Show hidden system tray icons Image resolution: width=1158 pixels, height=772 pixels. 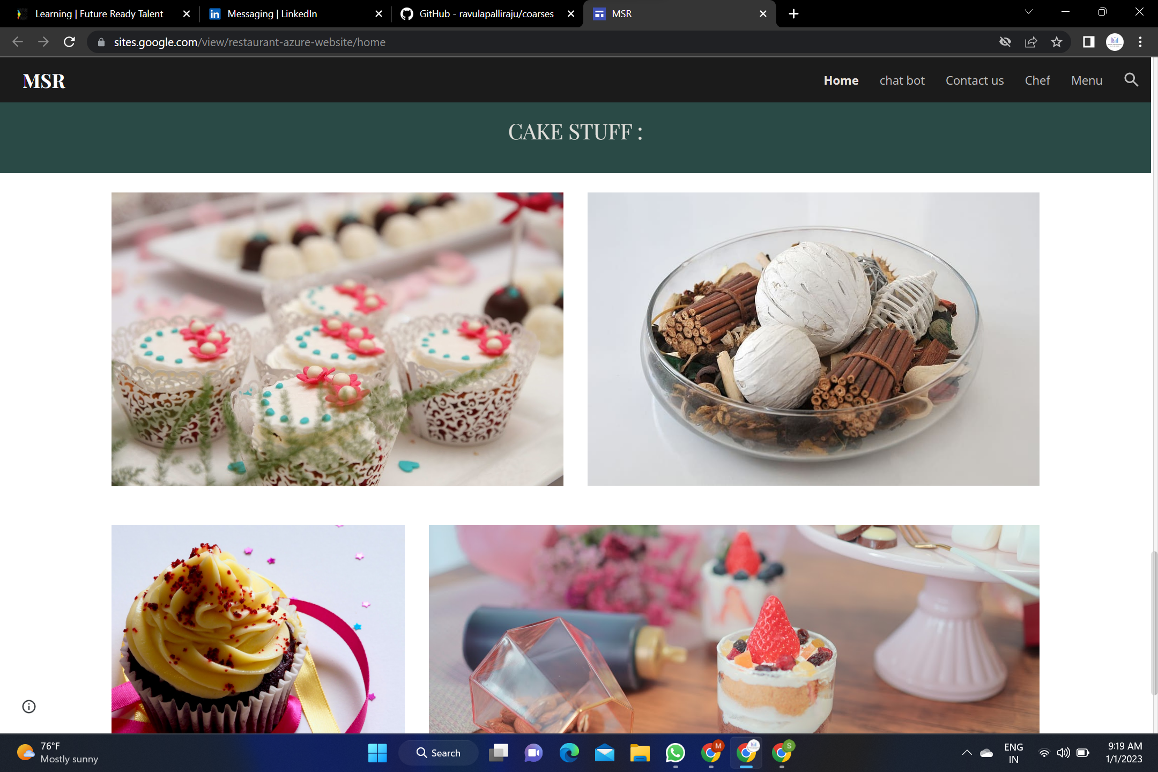click(967, 753)
